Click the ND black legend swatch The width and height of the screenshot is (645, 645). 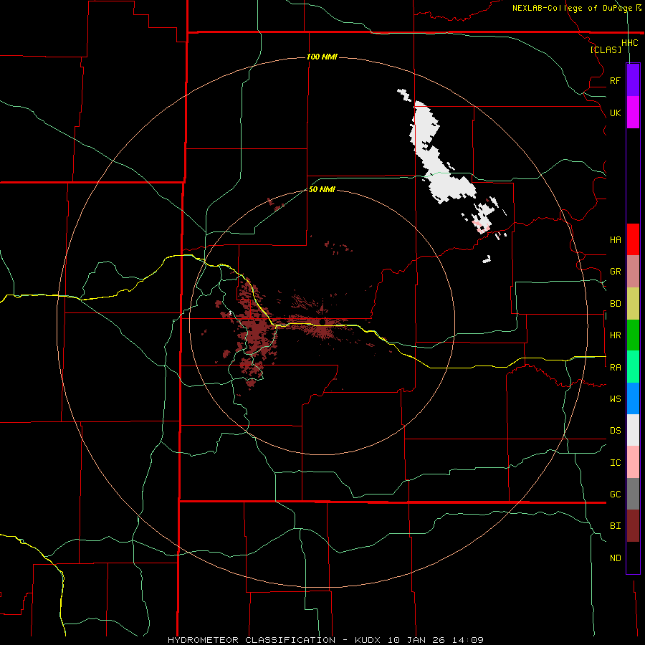coord(633,558)
